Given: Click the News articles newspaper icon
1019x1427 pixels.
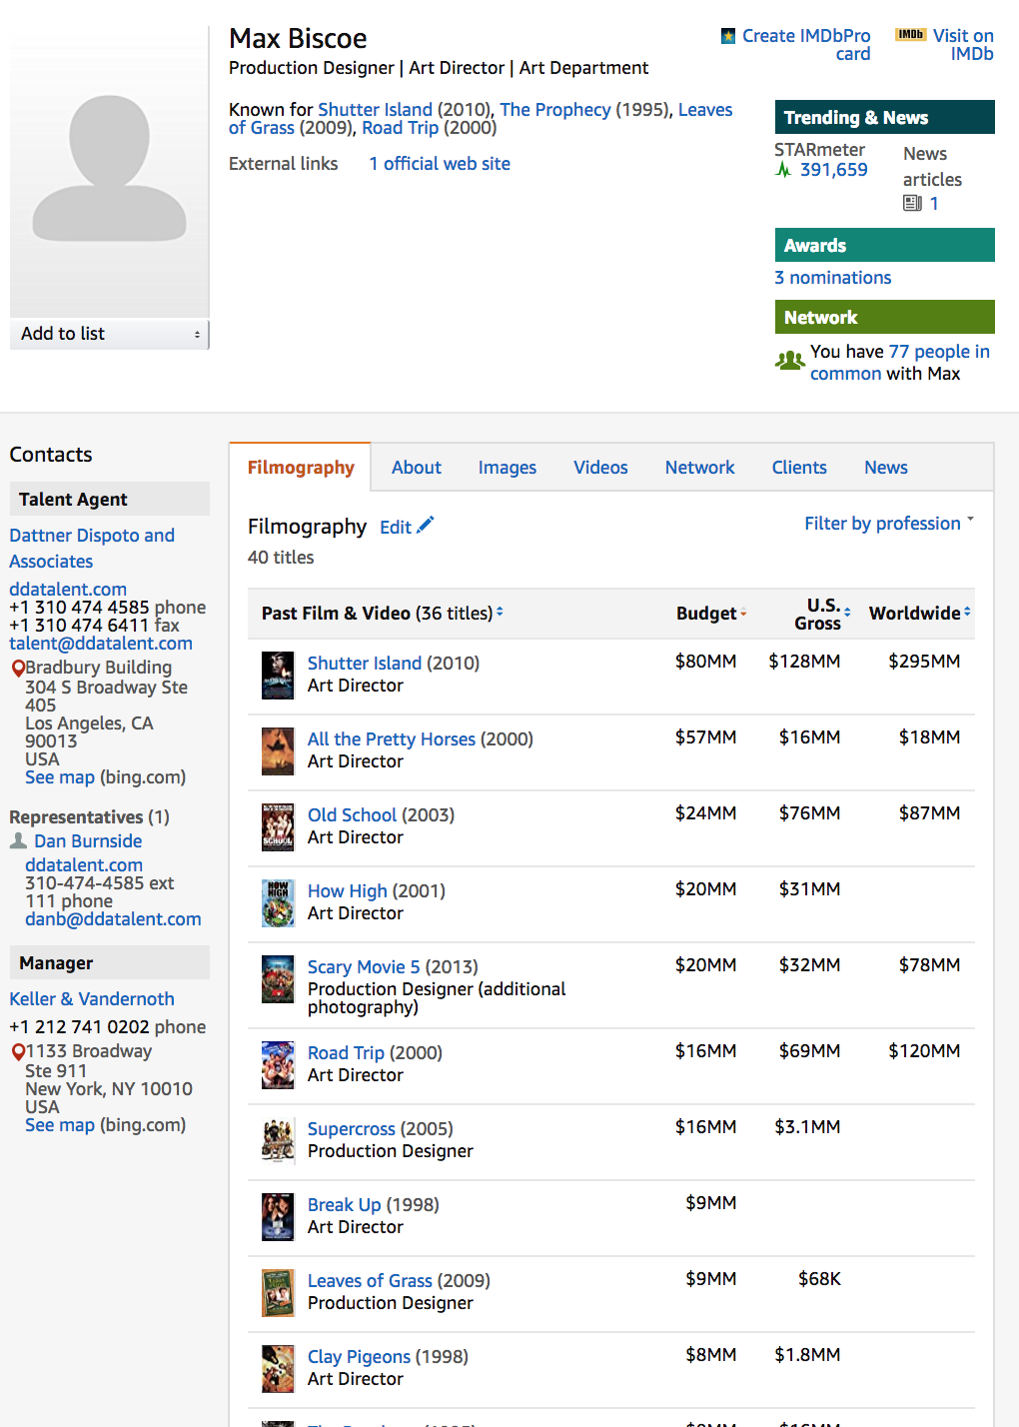Looking at the screenshot, I should pos(912,203).
